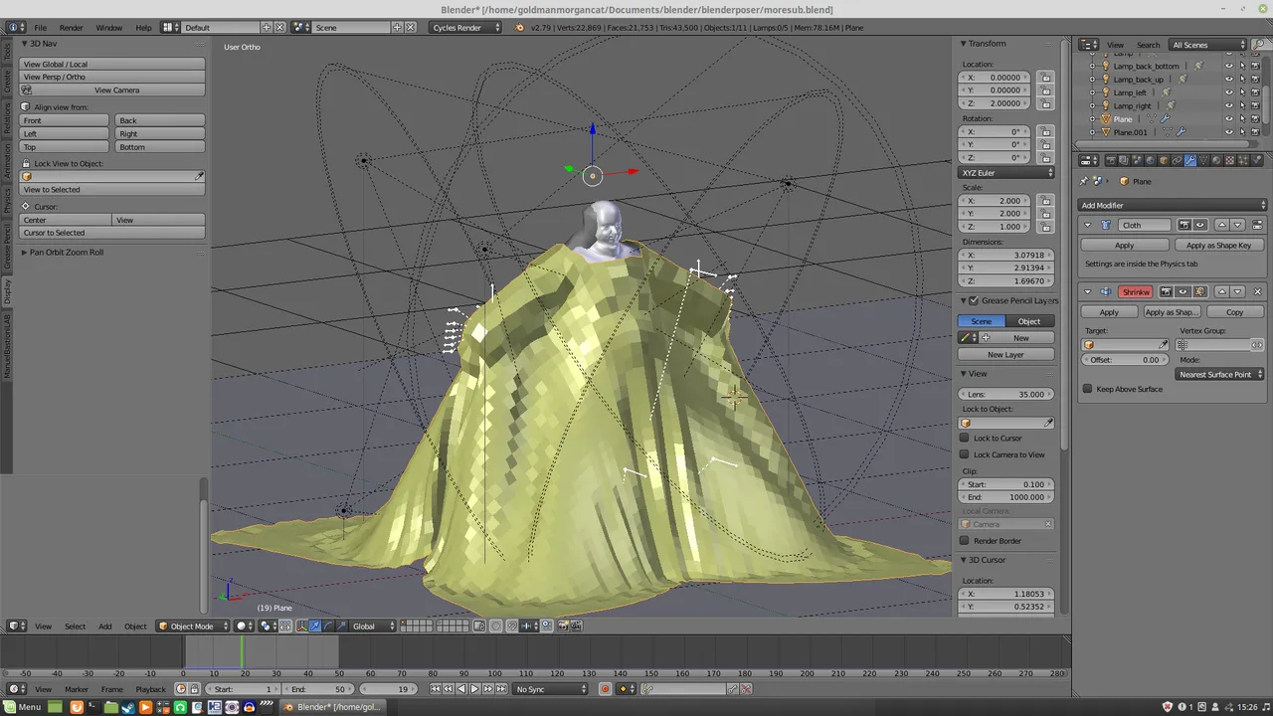Click New Layer button

[x=1005, y=355]
